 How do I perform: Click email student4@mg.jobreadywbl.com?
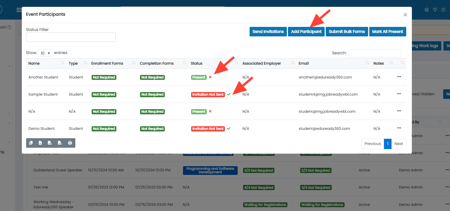(328, 94)
